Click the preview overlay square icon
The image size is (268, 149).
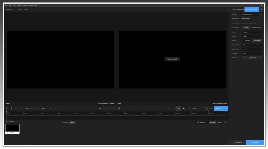[x=189, y=109]
